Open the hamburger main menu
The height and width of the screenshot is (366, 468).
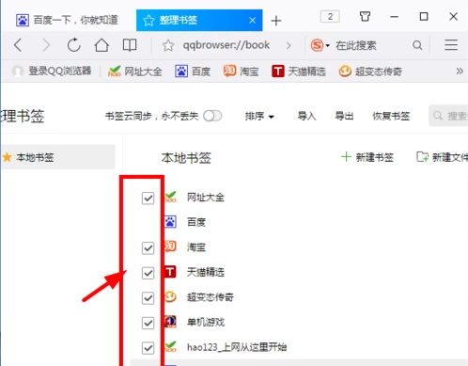[451, 45]
